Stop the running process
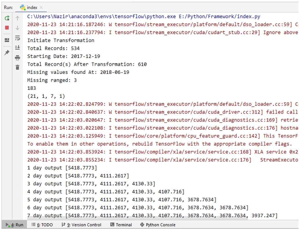 (x=7, y=28)
